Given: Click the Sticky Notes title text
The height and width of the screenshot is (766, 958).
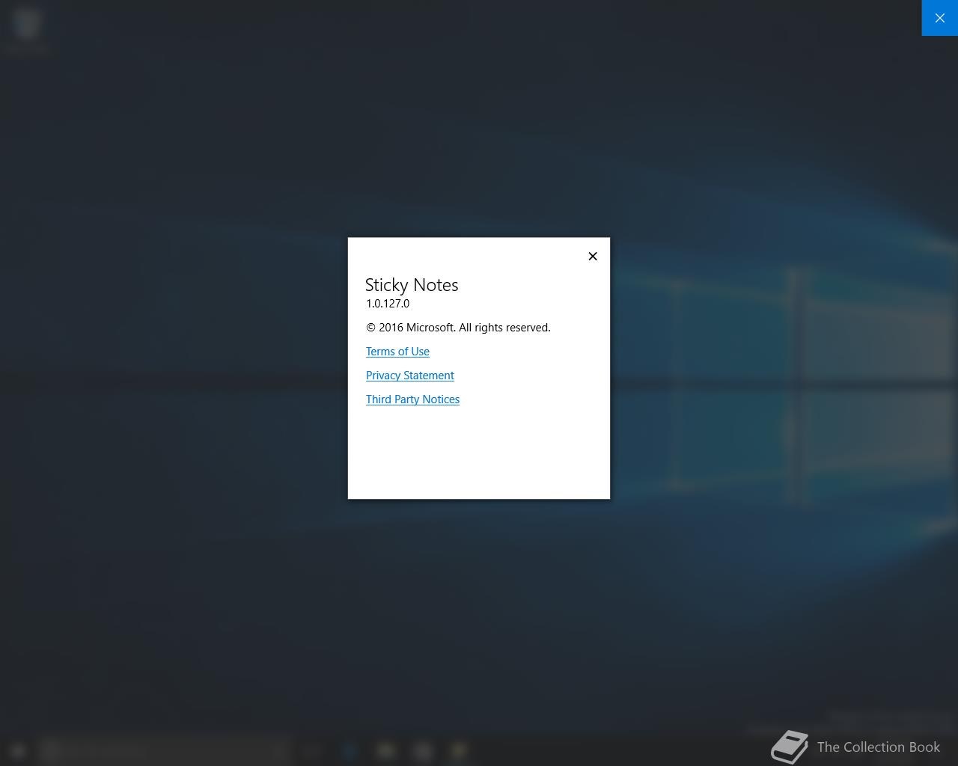Looking at the screenshot, I should tap(412, 285).
